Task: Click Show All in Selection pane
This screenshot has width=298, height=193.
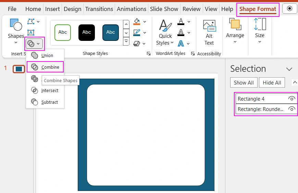Action: click(244, 82)
